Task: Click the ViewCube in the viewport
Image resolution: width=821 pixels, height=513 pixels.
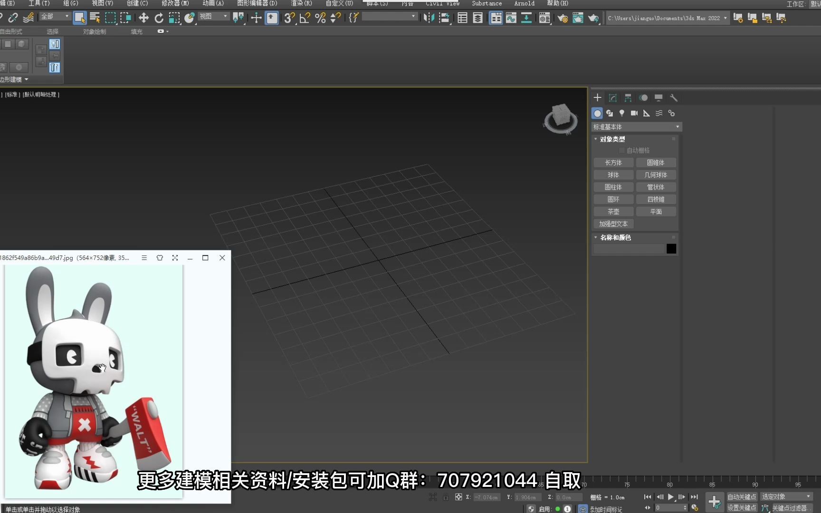Action: pyautogui.click(x=561, y=119)
